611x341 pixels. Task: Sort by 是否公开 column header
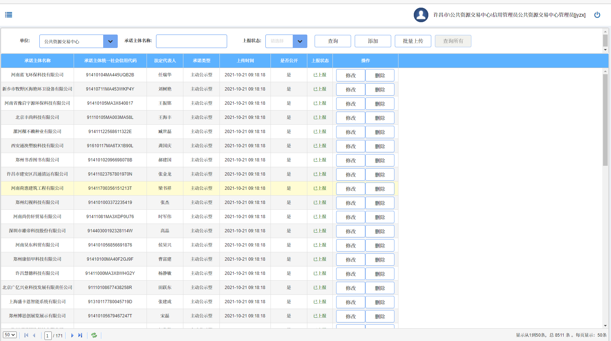pyautogui.click(x=289, y=61)
